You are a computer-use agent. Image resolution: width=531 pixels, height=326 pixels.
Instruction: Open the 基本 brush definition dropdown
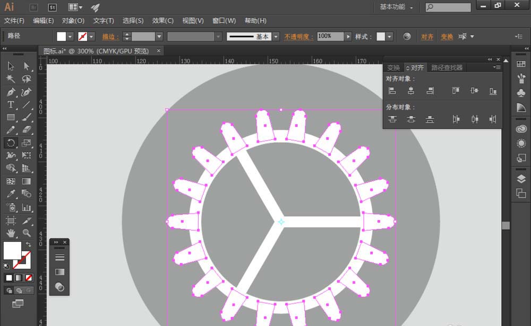coord(276,37)
